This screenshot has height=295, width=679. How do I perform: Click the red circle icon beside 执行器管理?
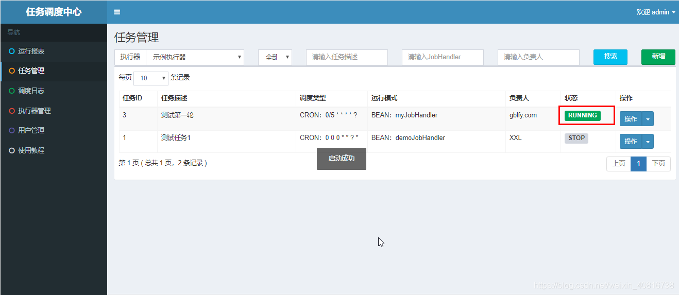pos(11,111)
